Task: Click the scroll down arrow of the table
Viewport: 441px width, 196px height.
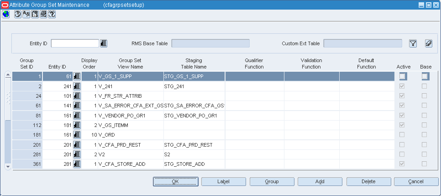Action: tap(8, 167)
